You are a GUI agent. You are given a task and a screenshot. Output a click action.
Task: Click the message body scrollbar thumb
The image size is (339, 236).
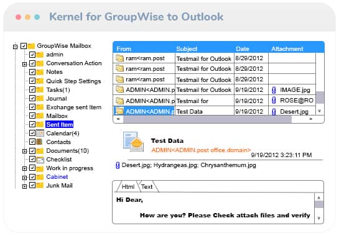[319, 204]
